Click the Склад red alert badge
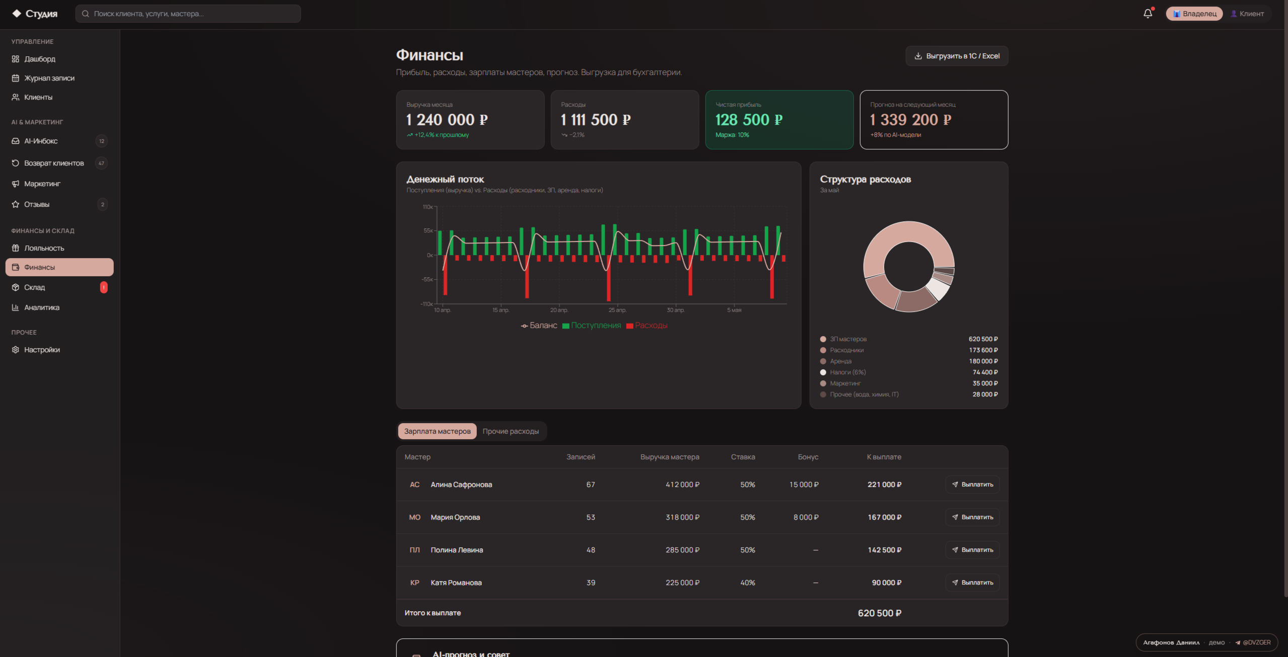The height and width of the screenshot is (657, 1288). [104, 287]
